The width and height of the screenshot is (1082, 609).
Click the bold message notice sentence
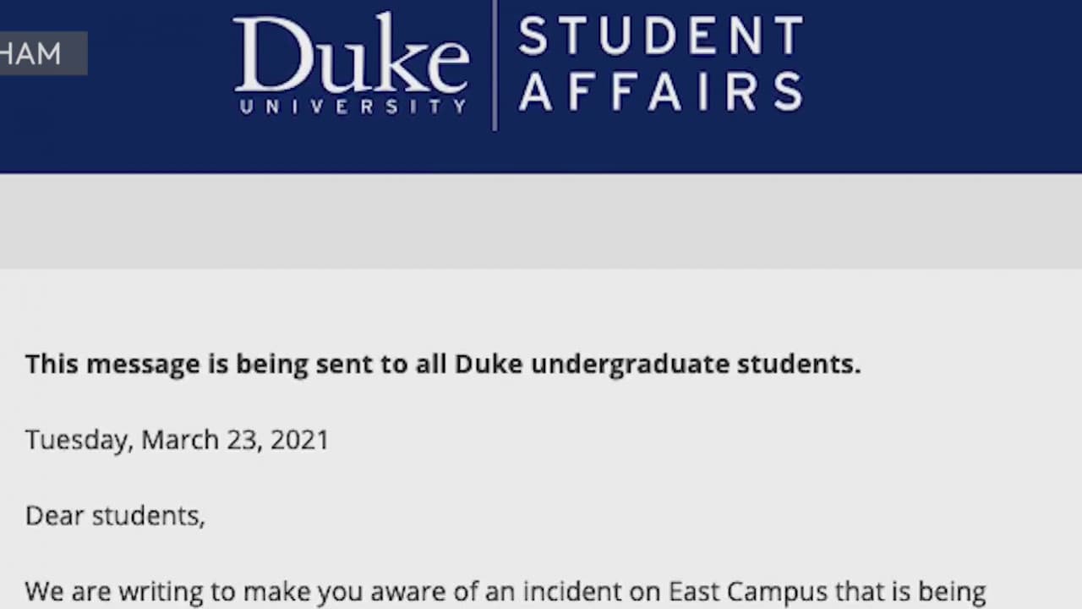coord(442,364)
